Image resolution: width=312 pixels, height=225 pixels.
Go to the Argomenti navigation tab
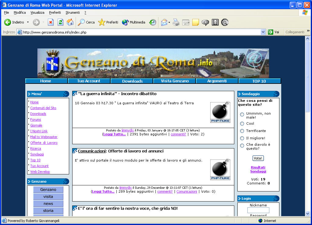pos(217,81)
